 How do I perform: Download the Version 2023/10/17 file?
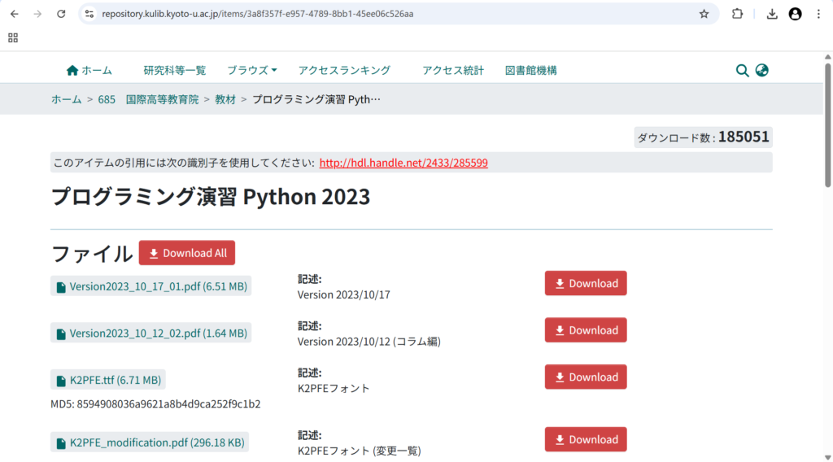pyautogui.click(x=586, y=283)
